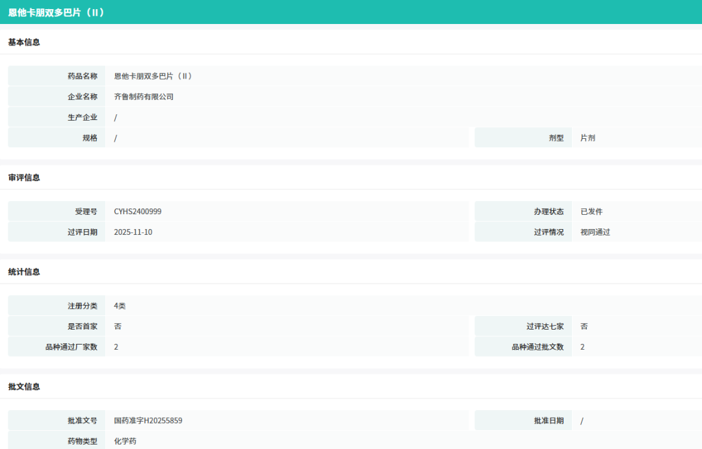The image size is (702, 449).
Task: Click the 是否首家 label cell
Action: pyautogui.click(x=57, y=326)
